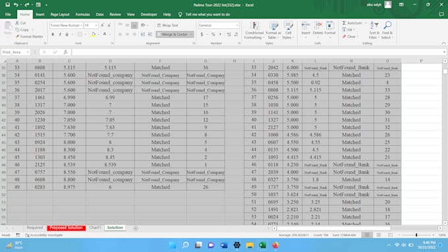
Task: Click Accessibility: Investigate in status bar
Action: pos(44,235)
